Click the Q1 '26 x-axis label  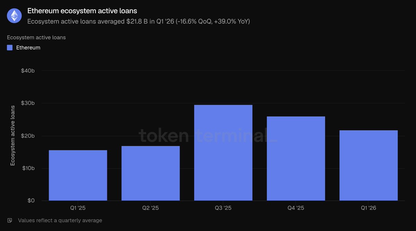369,208
